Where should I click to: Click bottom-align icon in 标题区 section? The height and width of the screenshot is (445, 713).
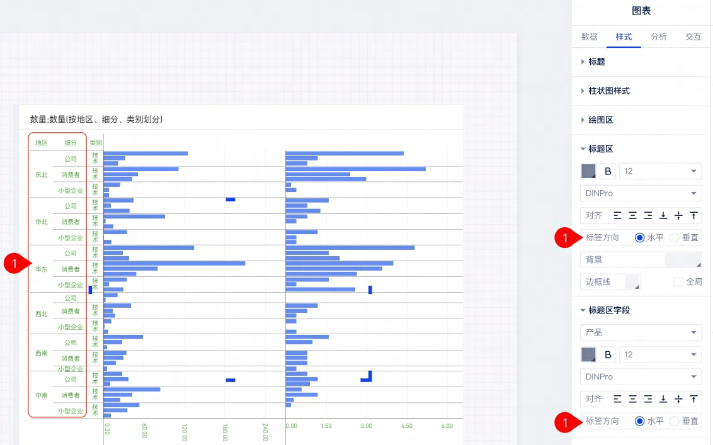(x=663, y=215)
